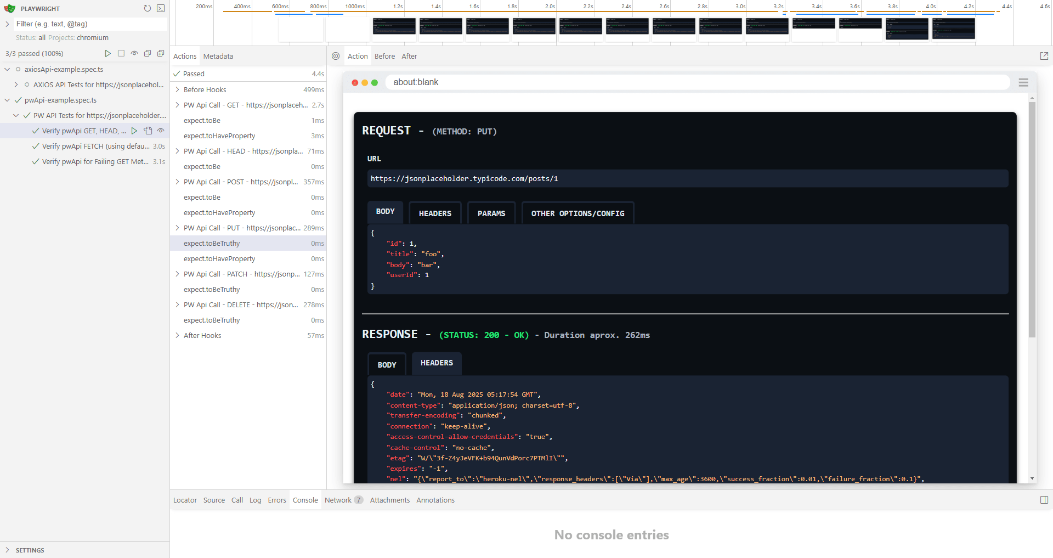The width and height of the screenshot is (1053, 558).
Task: Enable watch mode with the eye icon above test list
Action: (x=134, y=53)
